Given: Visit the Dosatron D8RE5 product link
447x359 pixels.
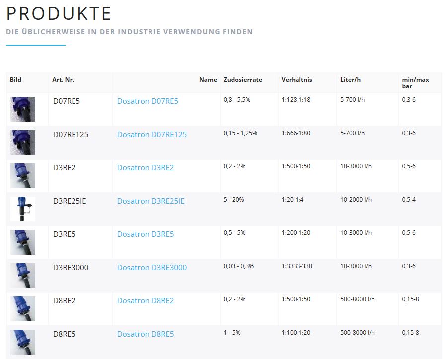Looking at the screenshot, I should pyautogui.click(x=146, y=334).
